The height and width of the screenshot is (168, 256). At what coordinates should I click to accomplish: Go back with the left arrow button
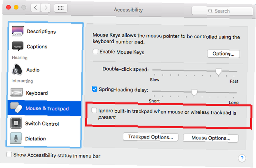(36, 8)
